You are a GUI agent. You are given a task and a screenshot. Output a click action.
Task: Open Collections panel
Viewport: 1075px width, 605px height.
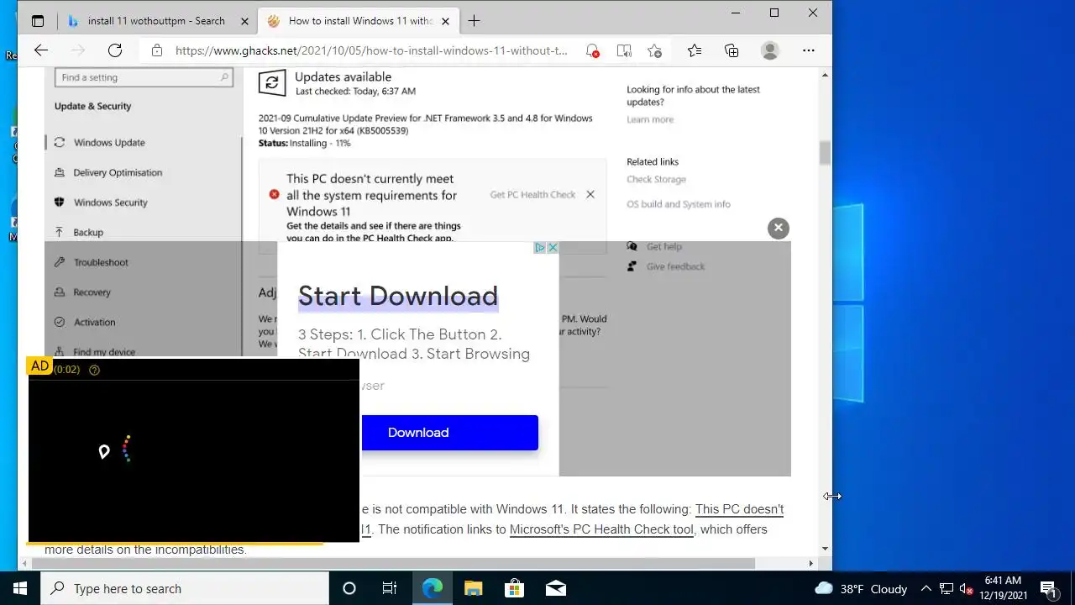click(732, 50)
